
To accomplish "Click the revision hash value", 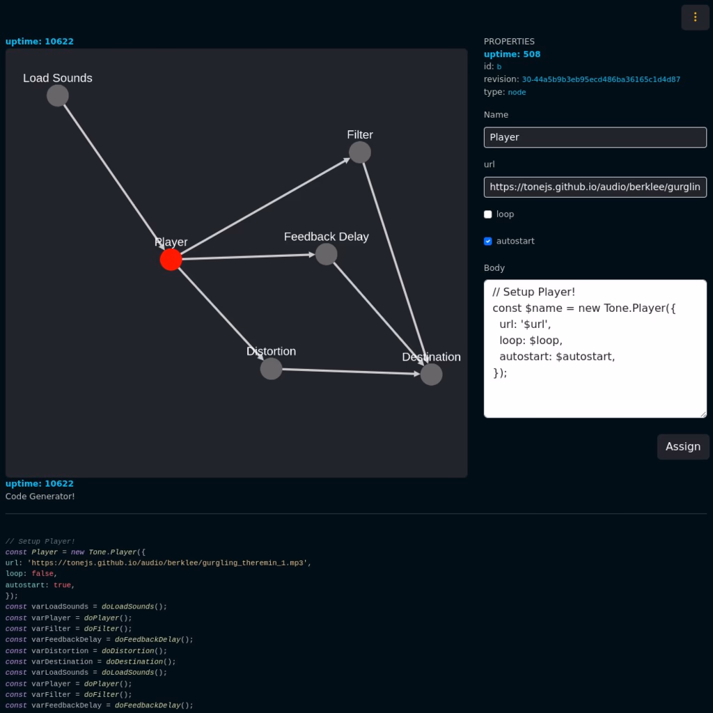I will (601, 79).
